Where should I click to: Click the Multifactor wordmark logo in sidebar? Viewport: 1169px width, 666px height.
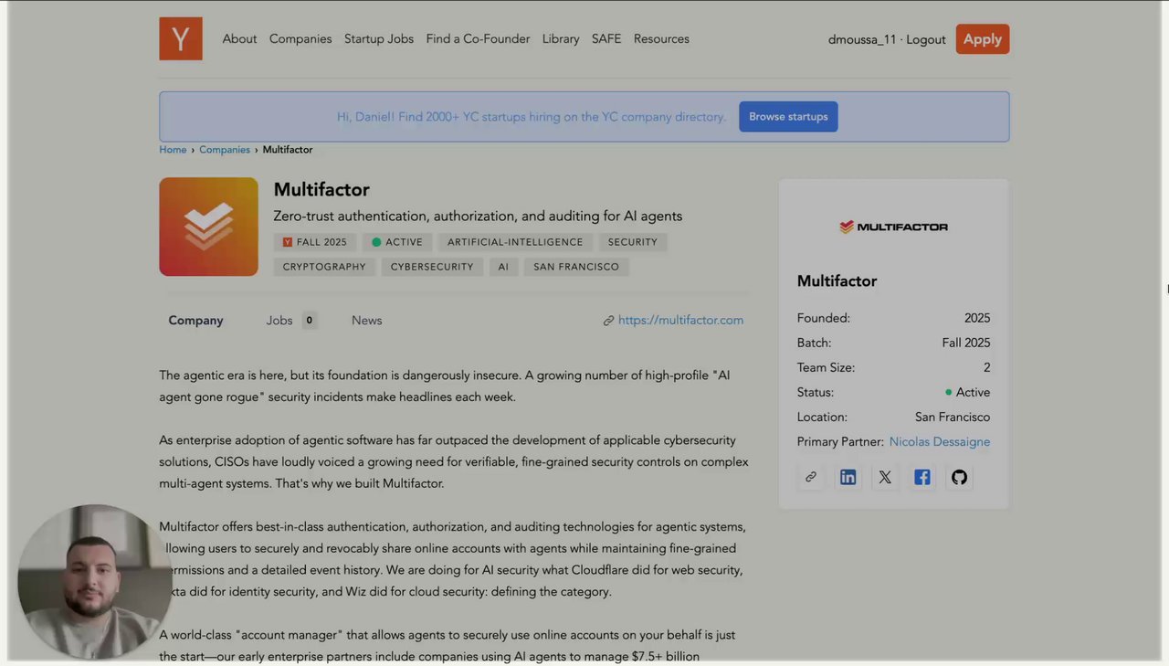pos(893,227)
